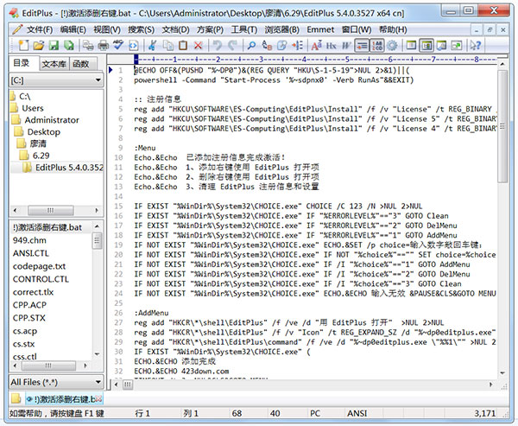The image size is (518, 426).
Task: Click the red X Delete icon
Action: click(198, 45)
